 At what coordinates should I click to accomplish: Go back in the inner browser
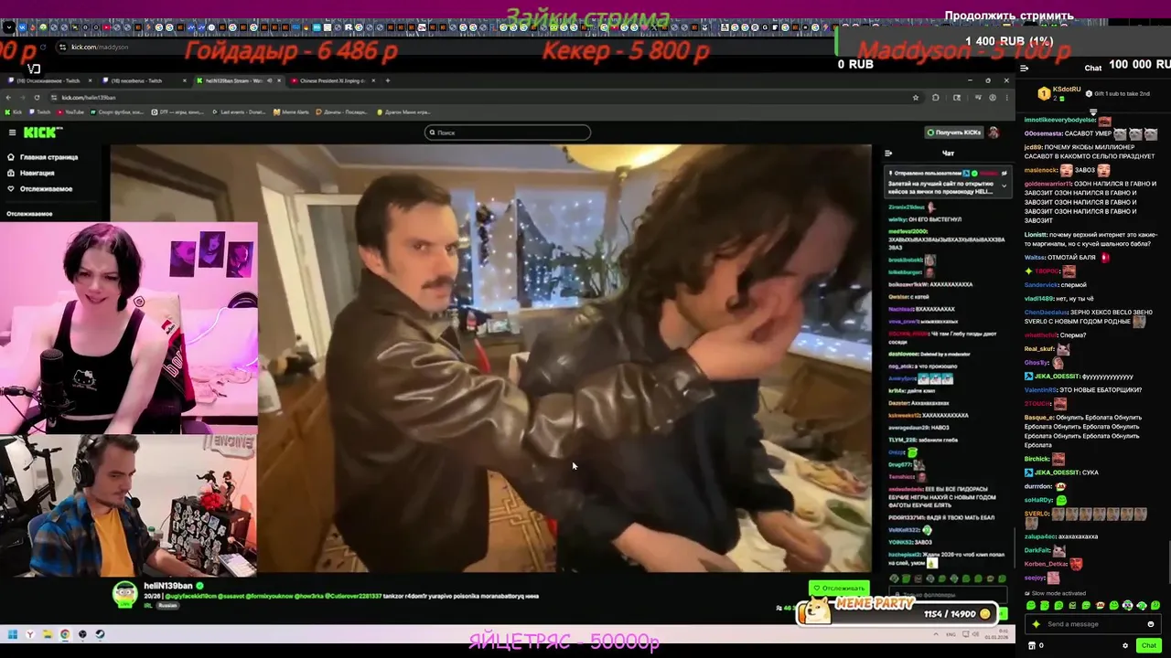(x=9, y=98)
